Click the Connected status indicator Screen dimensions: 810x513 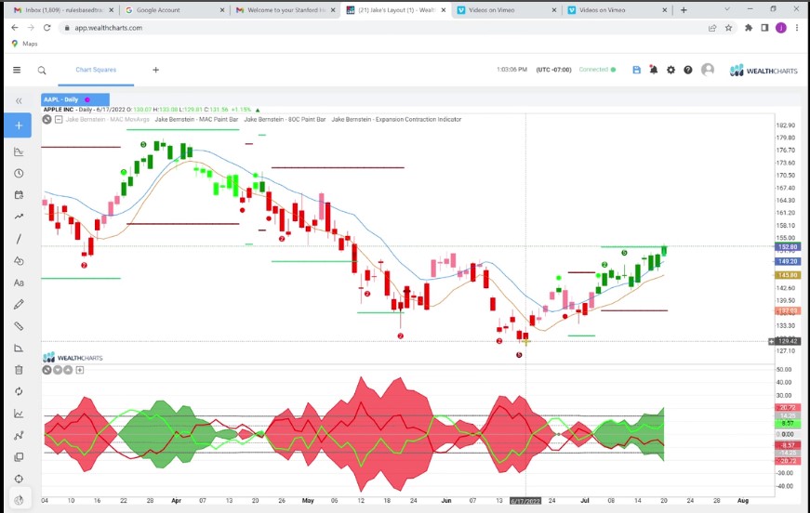pyautogui.click(x=597, y=70)
